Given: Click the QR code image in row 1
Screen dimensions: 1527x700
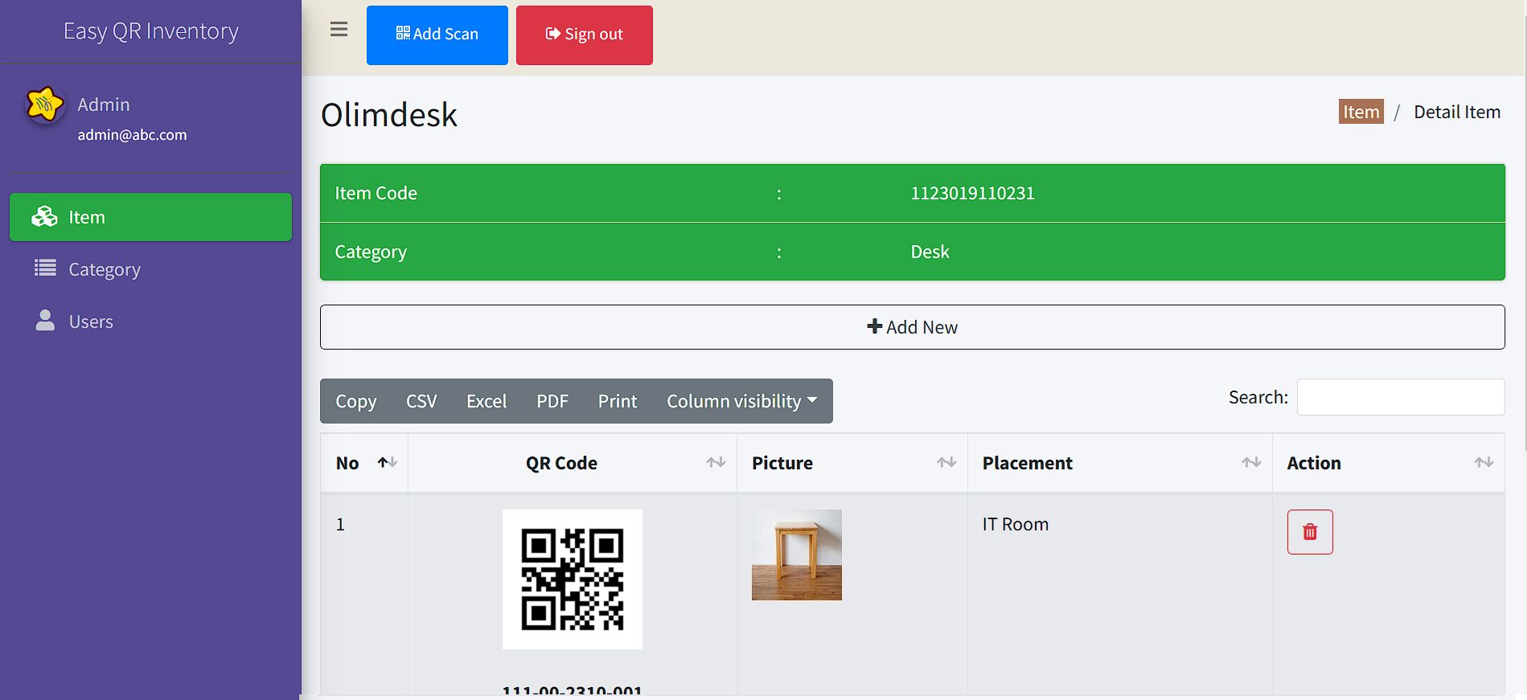Looking at the screenshot, I should (x=573, y=579).
